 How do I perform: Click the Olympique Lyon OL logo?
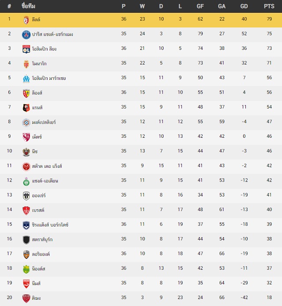coord(26,49)
